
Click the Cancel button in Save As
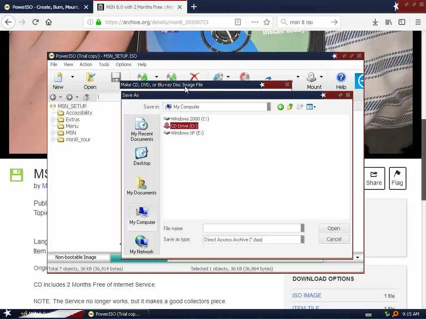334,239
